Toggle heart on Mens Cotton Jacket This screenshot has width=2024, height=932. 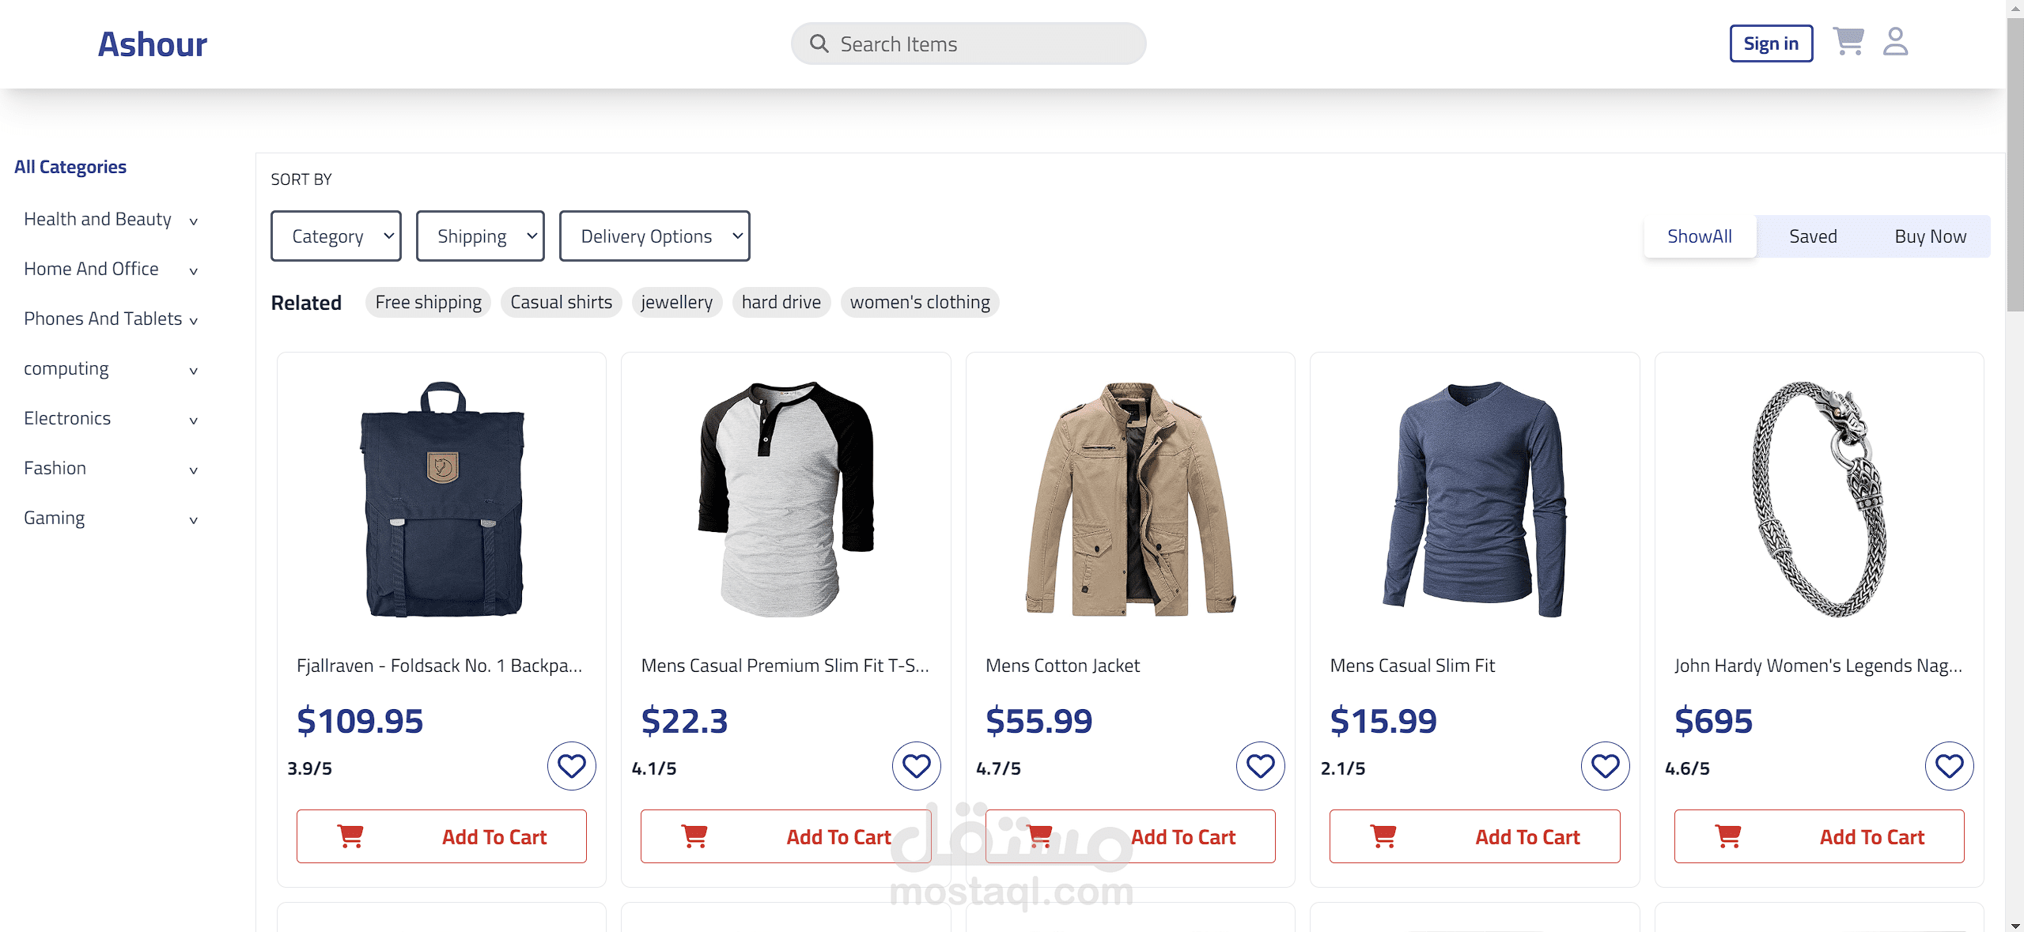tap(1261, 765)
